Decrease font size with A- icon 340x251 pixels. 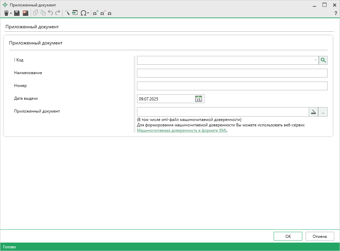[x=103, y=13]
